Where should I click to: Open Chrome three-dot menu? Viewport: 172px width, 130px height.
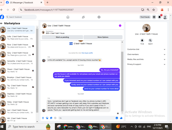coord(168,10)
